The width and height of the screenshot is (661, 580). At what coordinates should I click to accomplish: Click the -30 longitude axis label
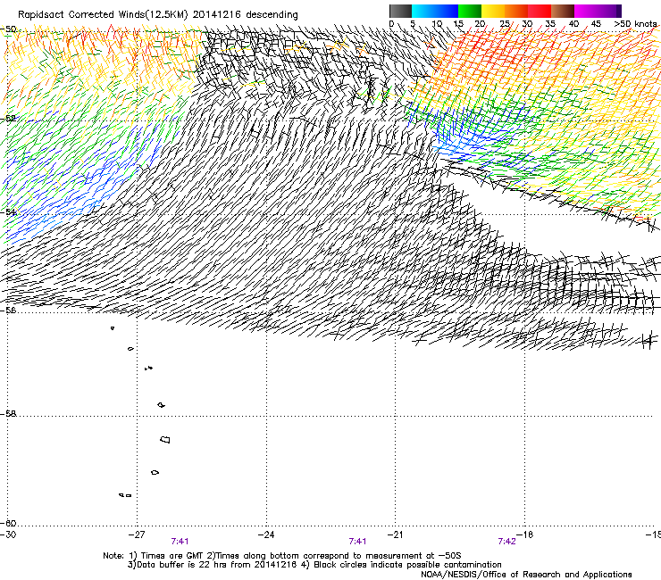[x=8, y=534]
